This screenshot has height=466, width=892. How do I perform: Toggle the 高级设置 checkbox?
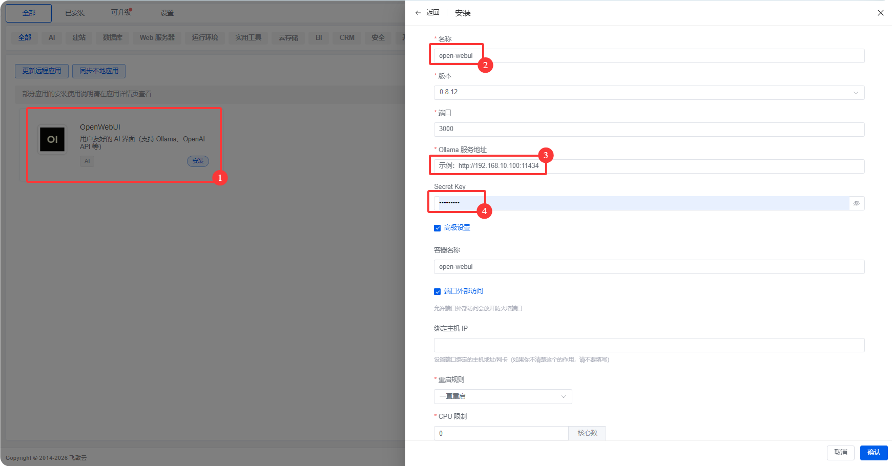(438, 228)
